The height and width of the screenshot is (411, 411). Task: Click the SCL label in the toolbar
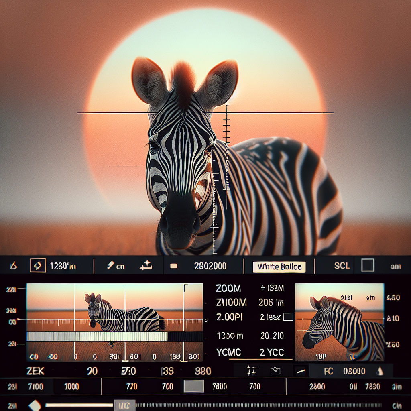(x=342, y=266)
